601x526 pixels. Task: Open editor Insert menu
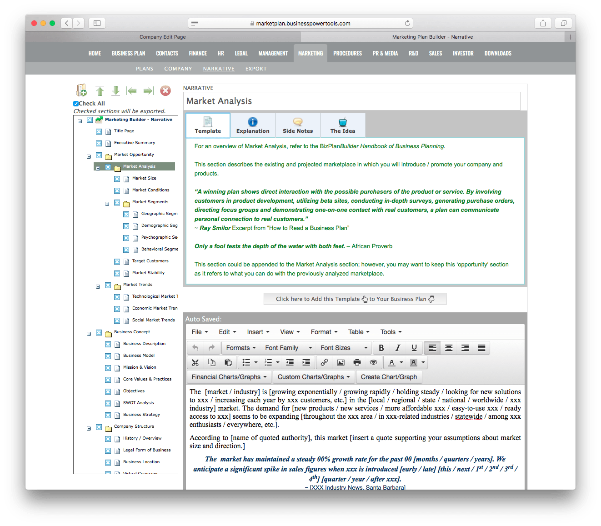pos(258,332)
